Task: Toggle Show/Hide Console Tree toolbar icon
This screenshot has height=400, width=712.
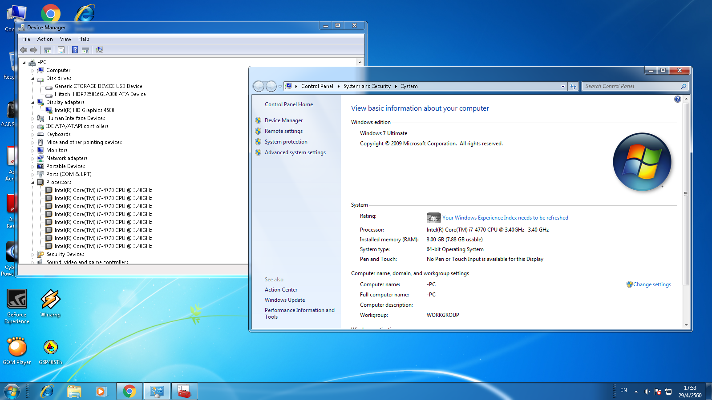Action: click(48, 50)
